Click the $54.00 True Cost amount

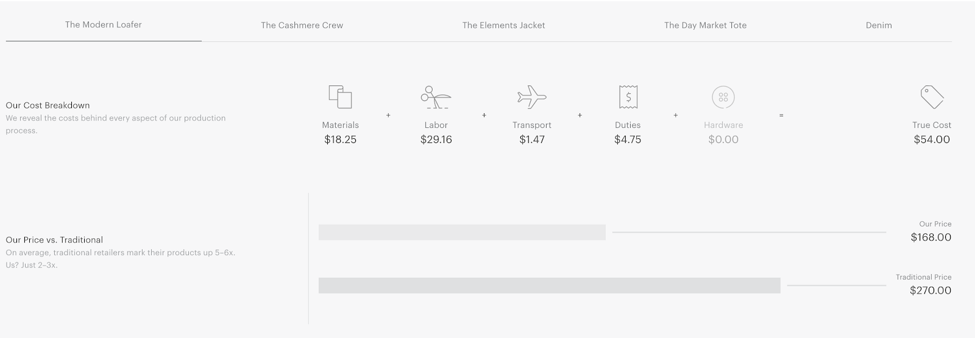[x=932, y=139]
